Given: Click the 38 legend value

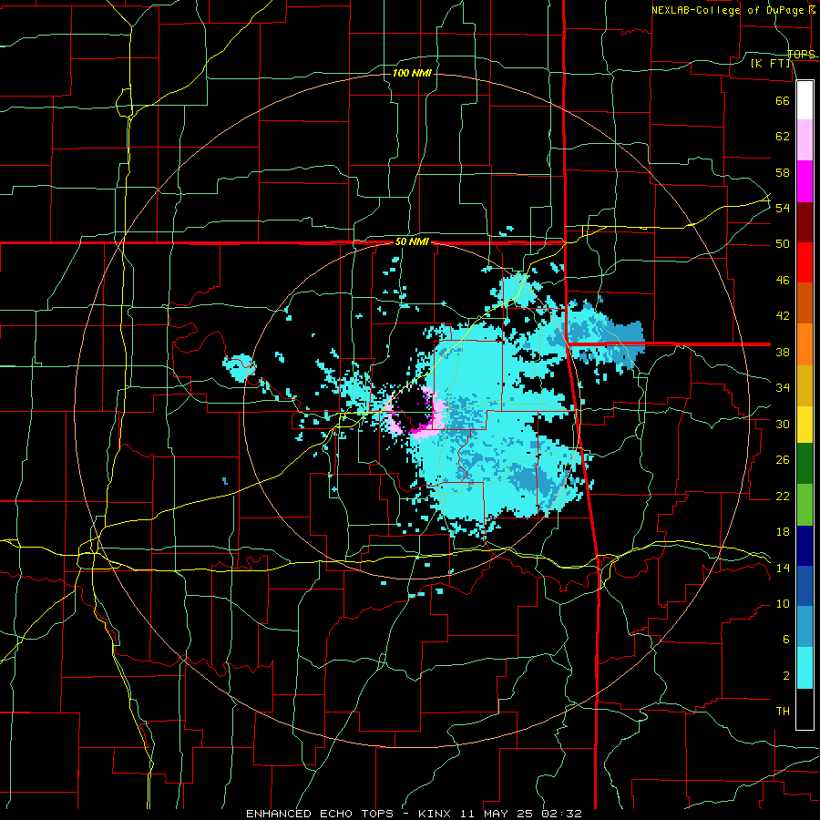Looking at the screenshot, I should click(783, 352).
